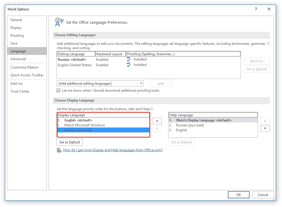Click the Help question mark icon

[x=256, y=9]
